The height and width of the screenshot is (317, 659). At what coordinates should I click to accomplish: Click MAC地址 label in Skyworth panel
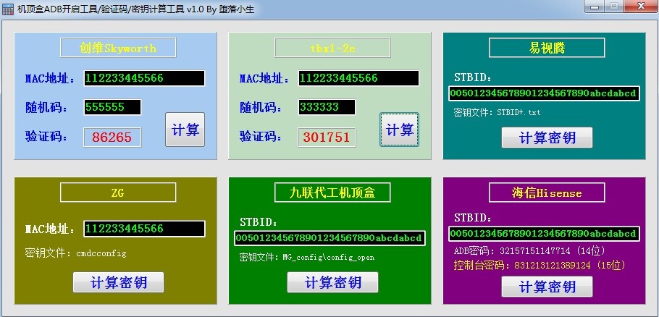click(x=50, y=78)
